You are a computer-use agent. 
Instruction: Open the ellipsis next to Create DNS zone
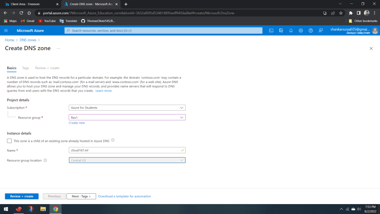tap(58, 48)
